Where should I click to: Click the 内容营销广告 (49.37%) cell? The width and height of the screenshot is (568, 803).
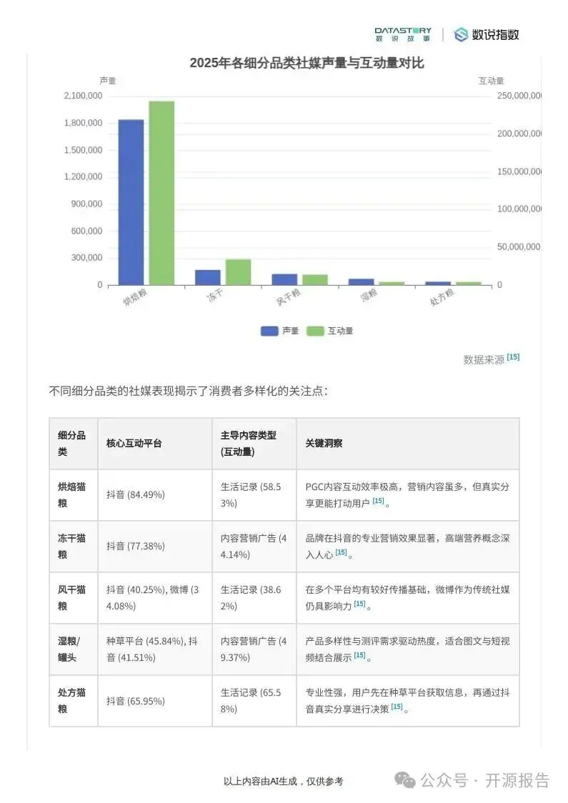click(254, 649)
